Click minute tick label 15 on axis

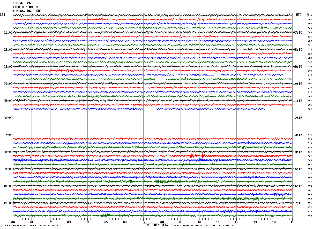[x=292, y=222]
